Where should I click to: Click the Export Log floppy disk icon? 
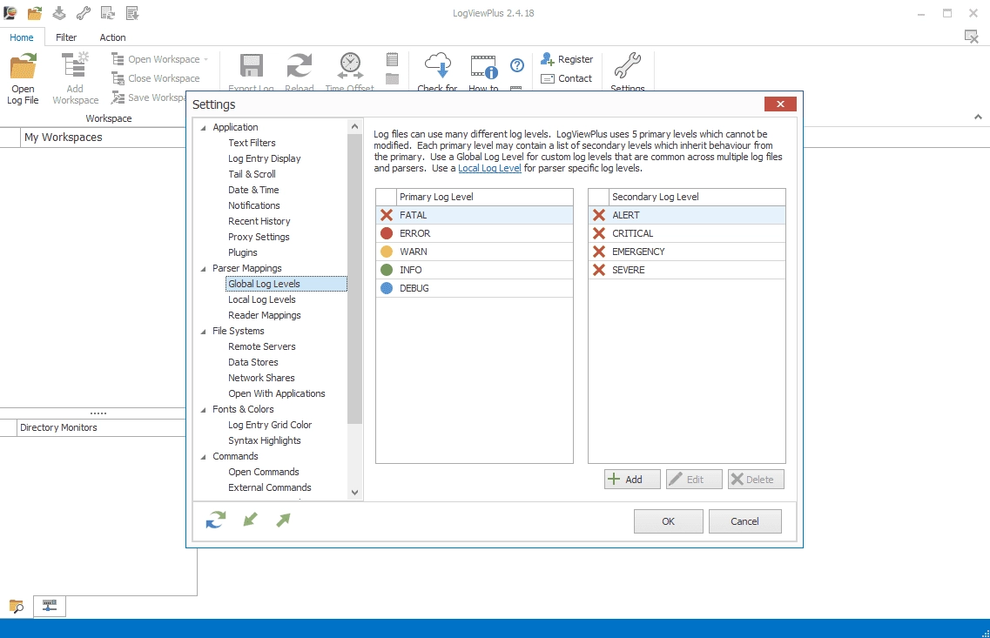[x=252, y=65]
